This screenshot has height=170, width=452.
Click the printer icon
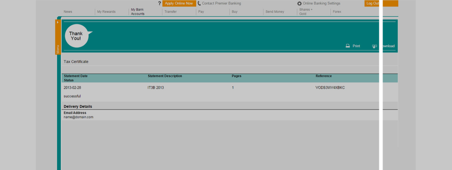click(348, 46)
